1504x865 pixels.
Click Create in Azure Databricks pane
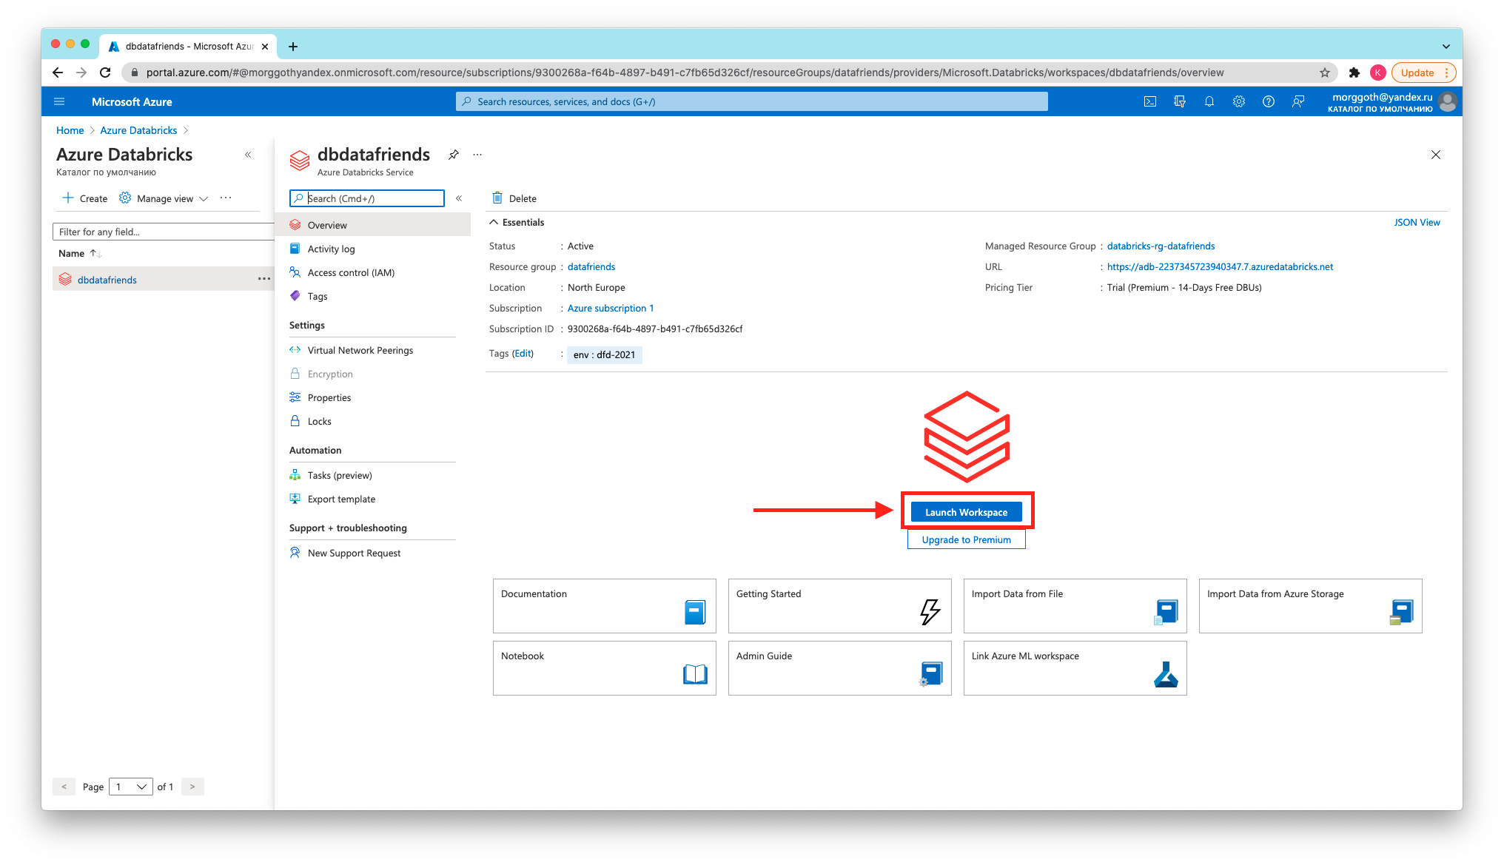click(85, 198)
